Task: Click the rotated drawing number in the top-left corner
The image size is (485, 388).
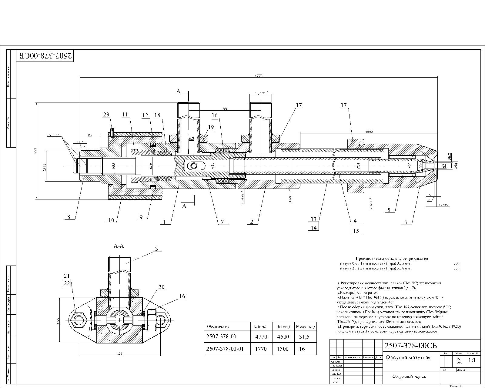Action: click(x=45, y=56)
